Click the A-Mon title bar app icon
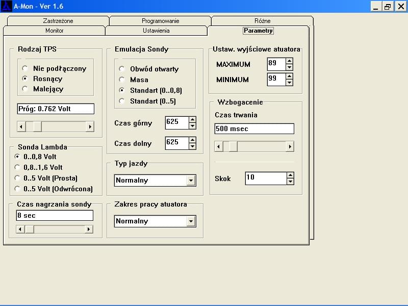This screenshot has height=306, width=408. [x=6, y=6]
